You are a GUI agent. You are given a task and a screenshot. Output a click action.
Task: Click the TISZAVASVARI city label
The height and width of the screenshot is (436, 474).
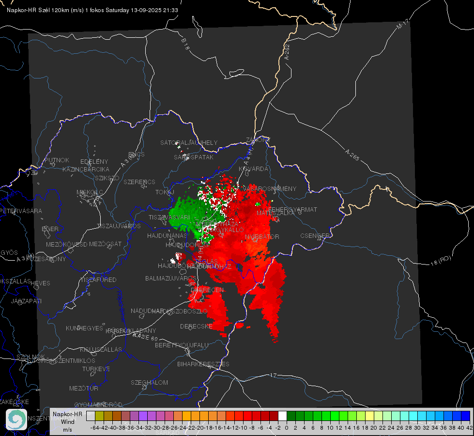[169, 217]
